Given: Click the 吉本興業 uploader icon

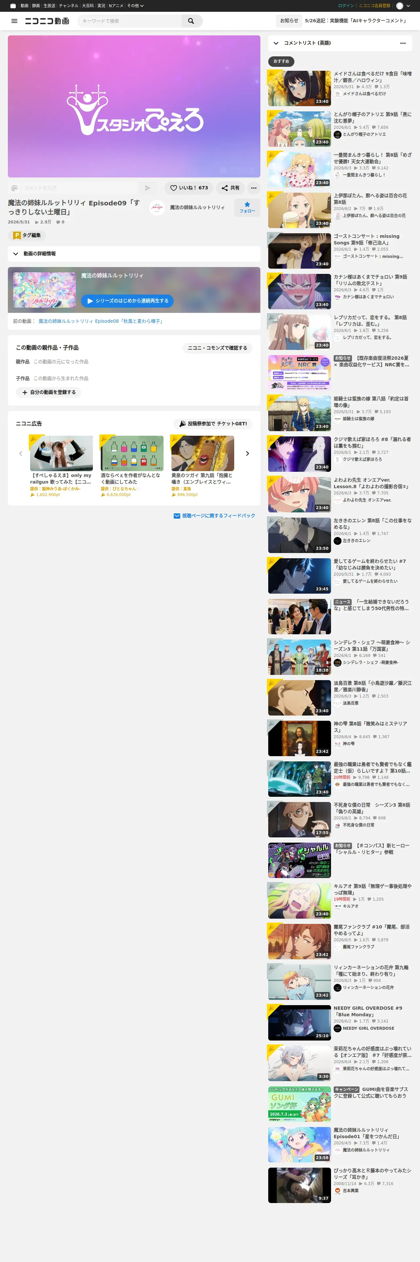Looking at the screenshot, I should click(337, 1191).
